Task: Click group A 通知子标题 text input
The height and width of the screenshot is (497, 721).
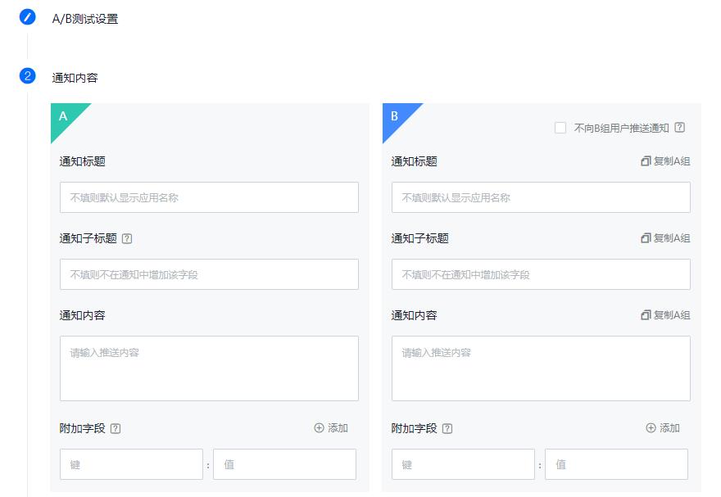Action: pos(209,274)
